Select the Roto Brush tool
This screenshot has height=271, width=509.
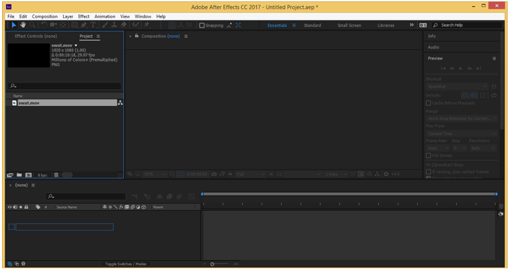click(135, 25)
